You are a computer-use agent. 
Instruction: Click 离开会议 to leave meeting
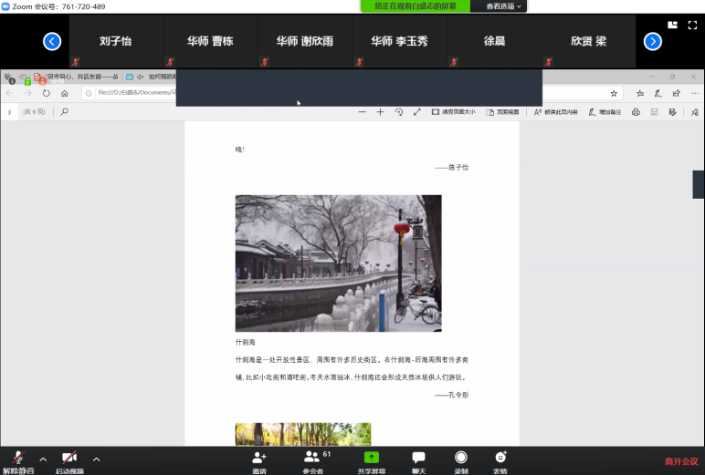(x=680, y=461)
